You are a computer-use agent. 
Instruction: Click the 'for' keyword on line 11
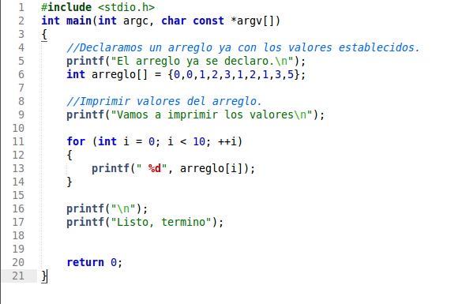click(x=76, y=141)
